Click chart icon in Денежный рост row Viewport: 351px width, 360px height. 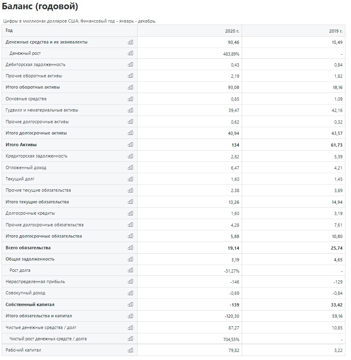point(130,53)
